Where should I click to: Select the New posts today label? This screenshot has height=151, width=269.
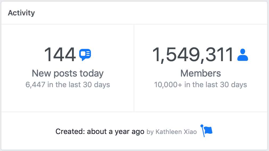68,74
